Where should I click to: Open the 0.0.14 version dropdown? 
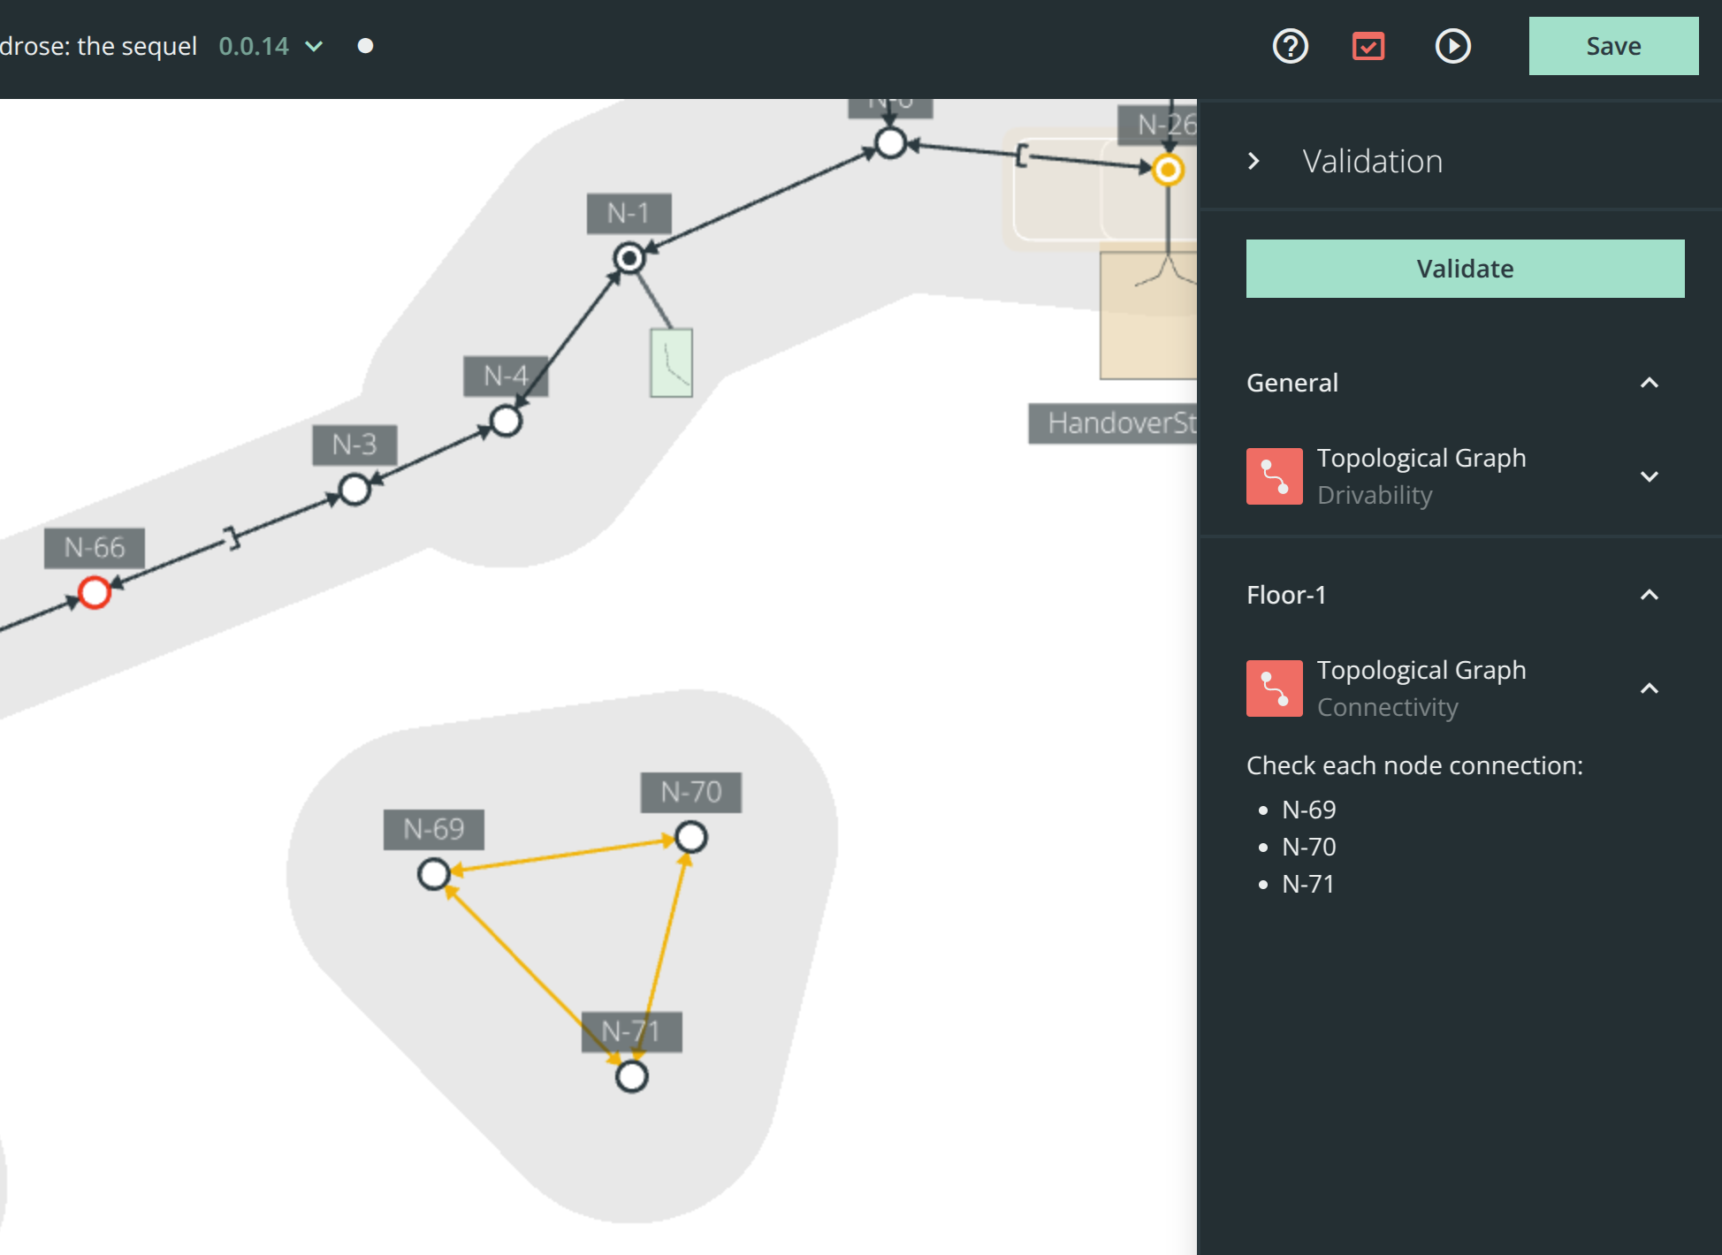tap(271, 46)
